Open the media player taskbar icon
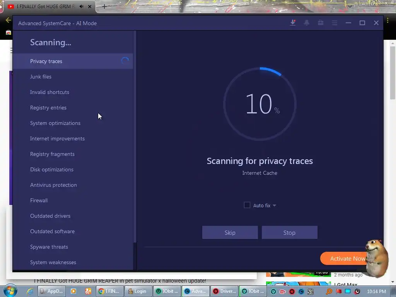The width and height of the screenshot is (396, 297). pyautogui.click(x=73, y=291)
